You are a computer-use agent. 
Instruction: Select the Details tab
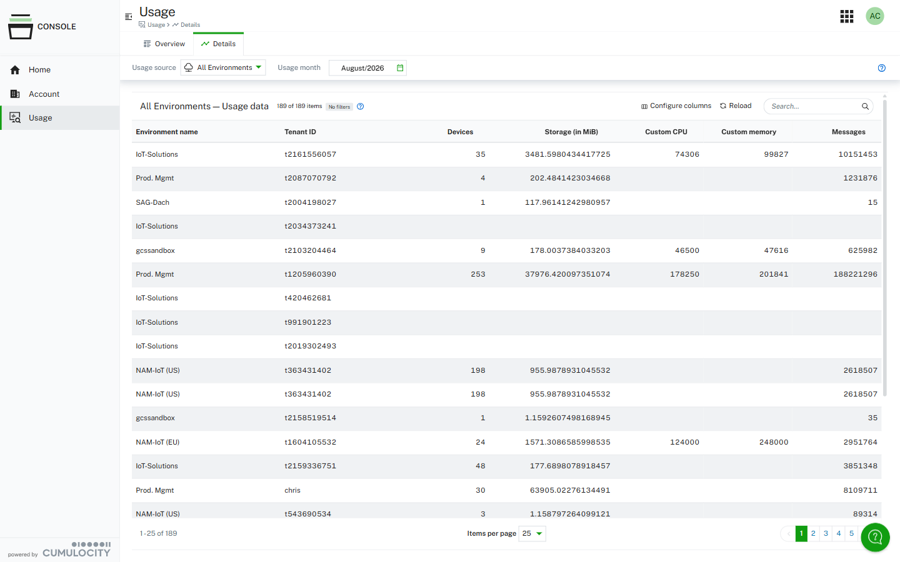[x=218, y=44]
